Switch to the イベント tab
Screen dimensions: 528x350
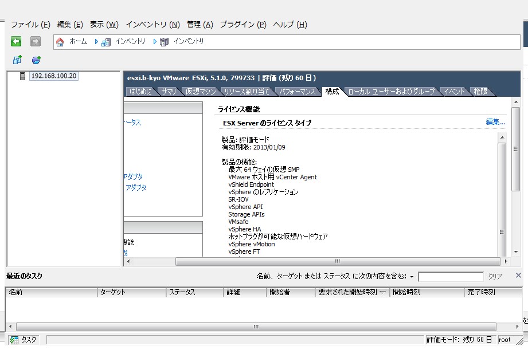pyautogui.click(x=454, y=92)
